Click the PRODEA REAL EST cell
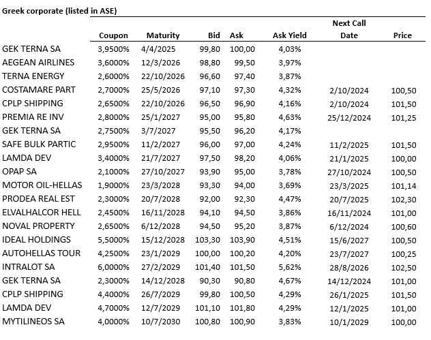 [38, 199]
